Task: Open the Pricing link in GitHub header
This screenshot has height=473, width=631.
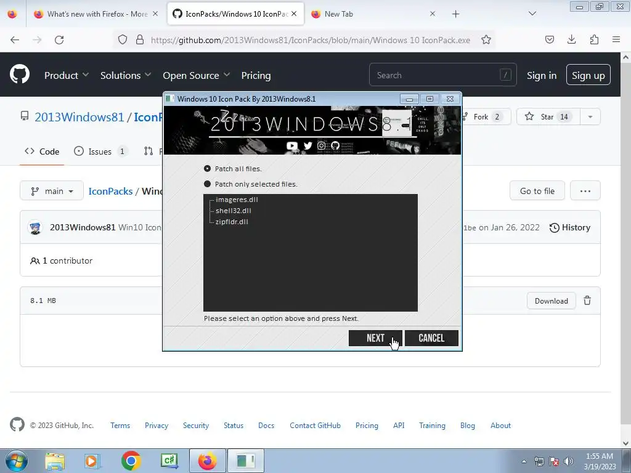Action: pyautogui.click(x=256, y=75)
